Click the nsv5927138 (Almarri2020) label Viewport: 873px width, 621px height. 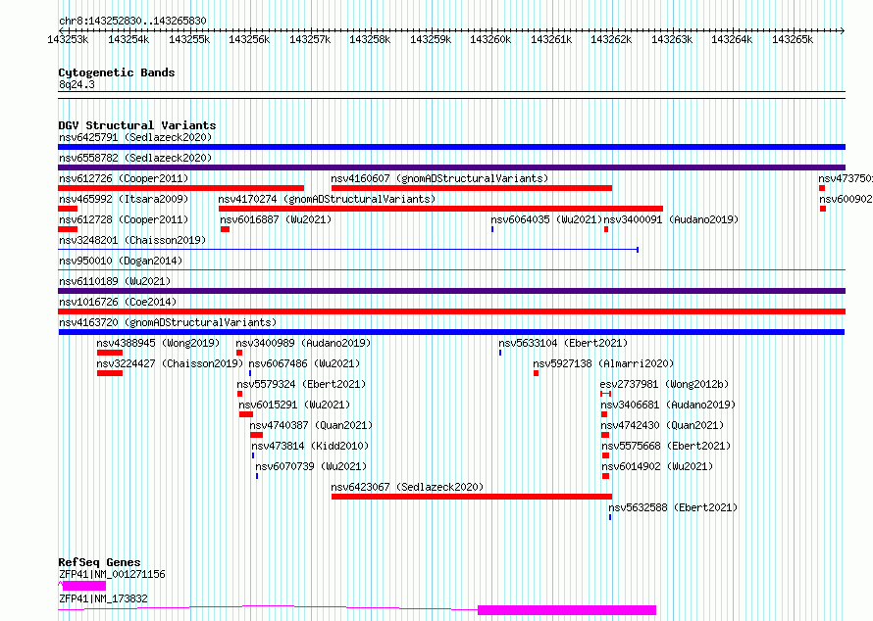(603, 363)
